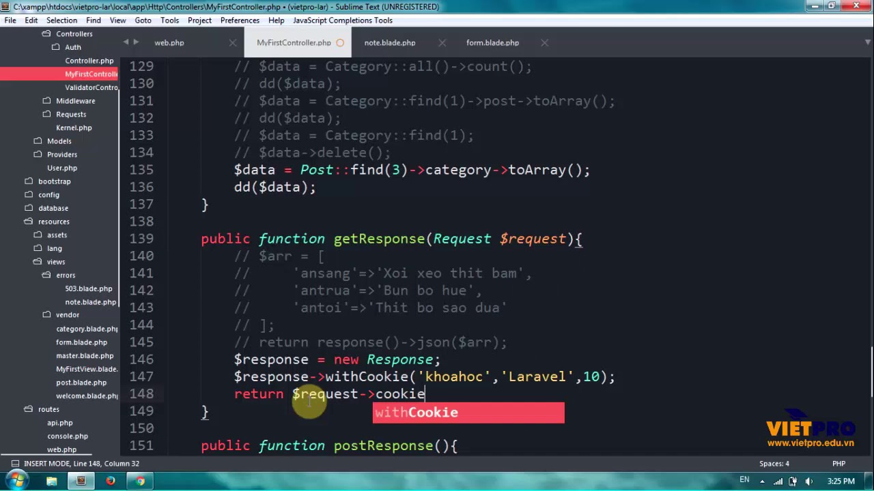Image resolution: width=874 pixels, height=491 pixels.
Task: Open Controller.php in the sidebar
Action: click(x=89, y=61)
